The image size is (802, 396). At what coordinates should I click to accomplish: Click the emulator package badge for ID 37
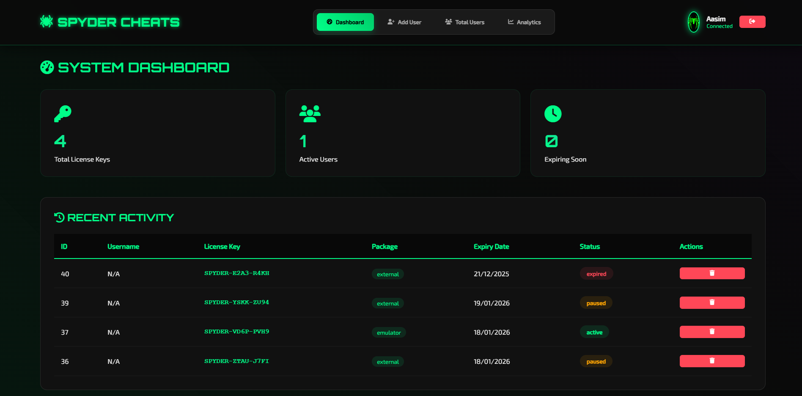tap(389, 333)
